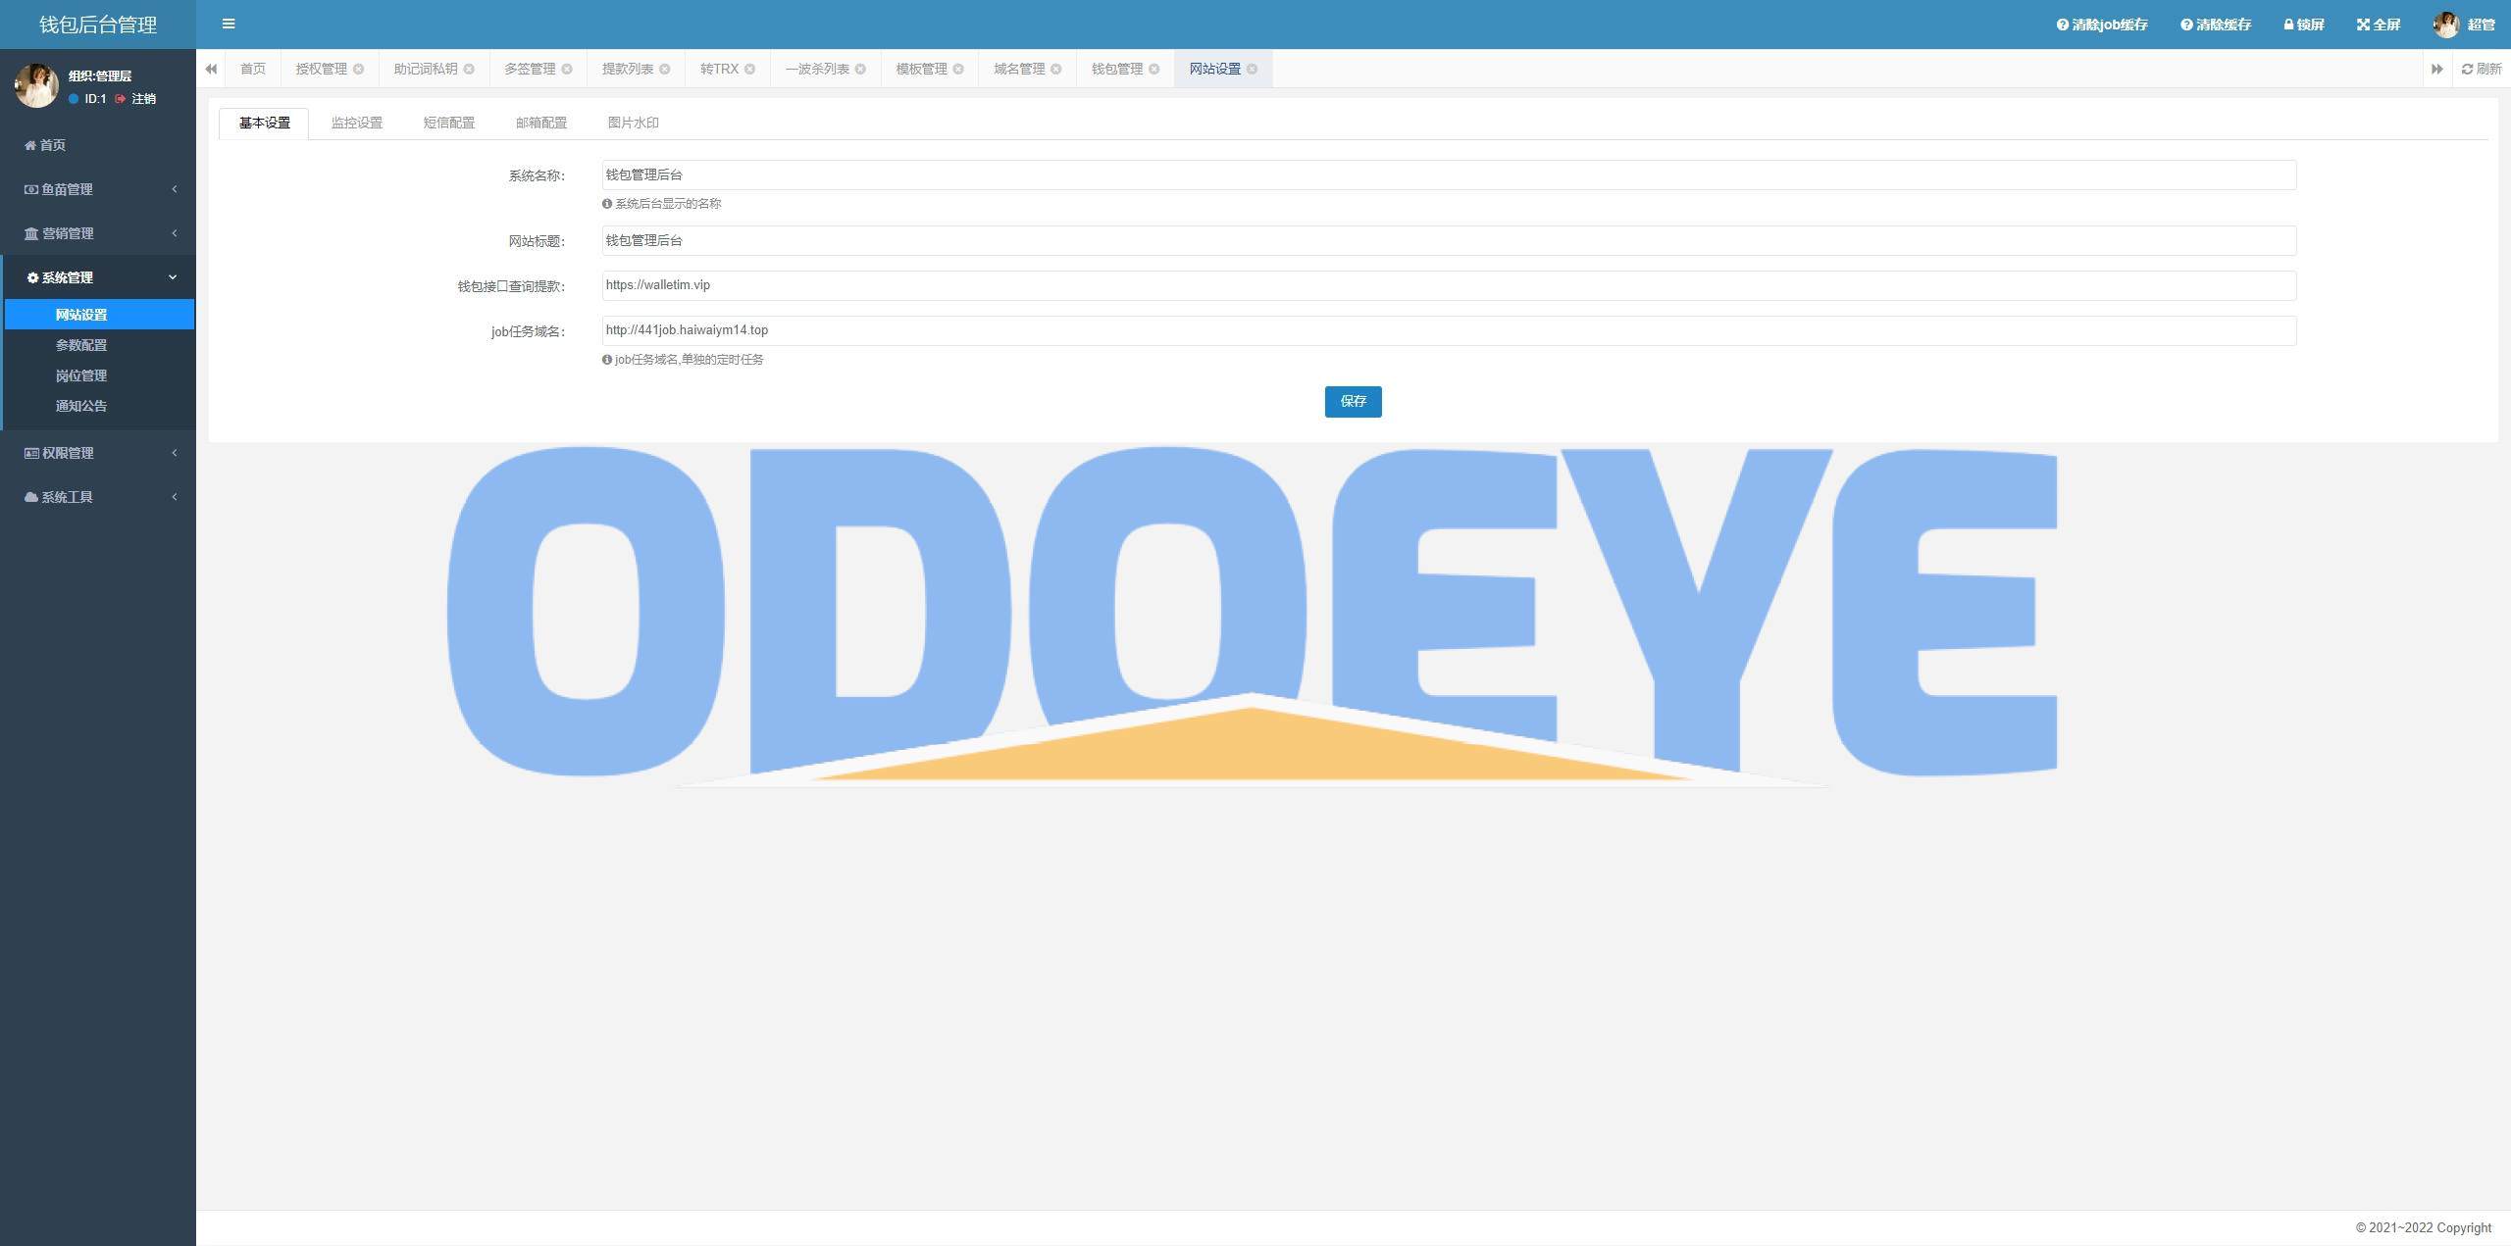Click the 钱包接口查询提款 URL field
This screenshot has width=2511, height=1246.
click(1449, 285)
